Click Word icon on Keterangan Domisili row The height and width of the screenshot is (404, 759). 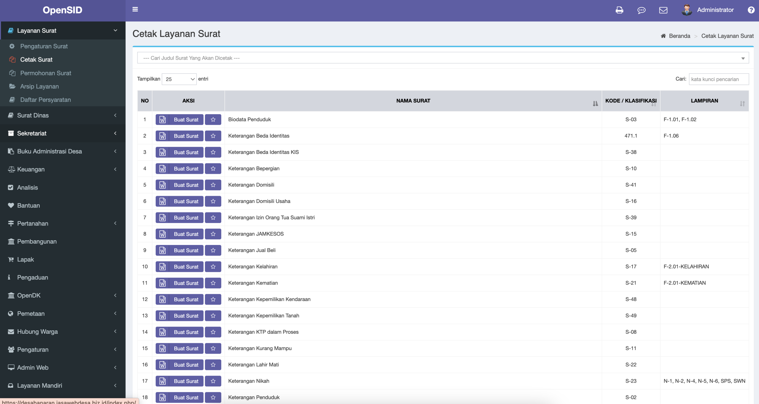point(162,185)
